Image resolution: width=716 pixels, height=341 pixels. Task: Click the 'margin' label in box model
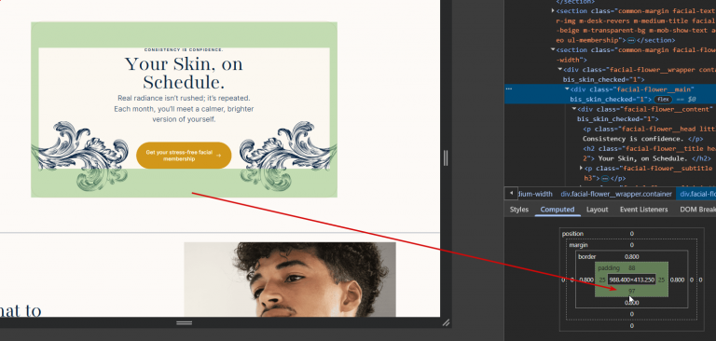(x=578, y=245)
